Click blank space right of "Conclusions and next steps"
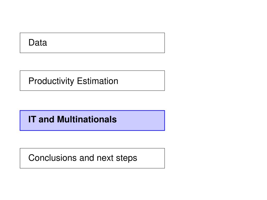The image size is (267, 200). click(151, 158)
